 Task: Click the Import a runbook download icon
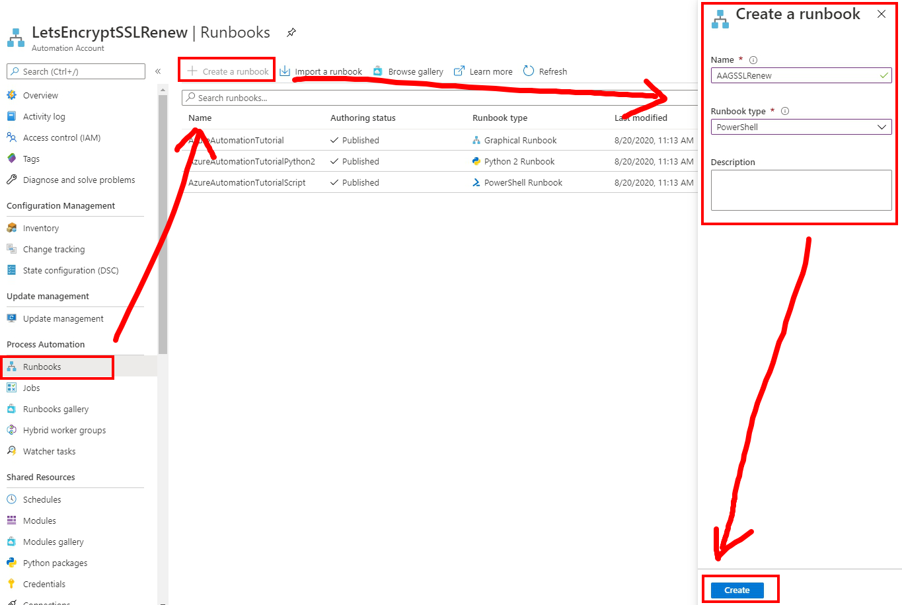coord(285,71)
